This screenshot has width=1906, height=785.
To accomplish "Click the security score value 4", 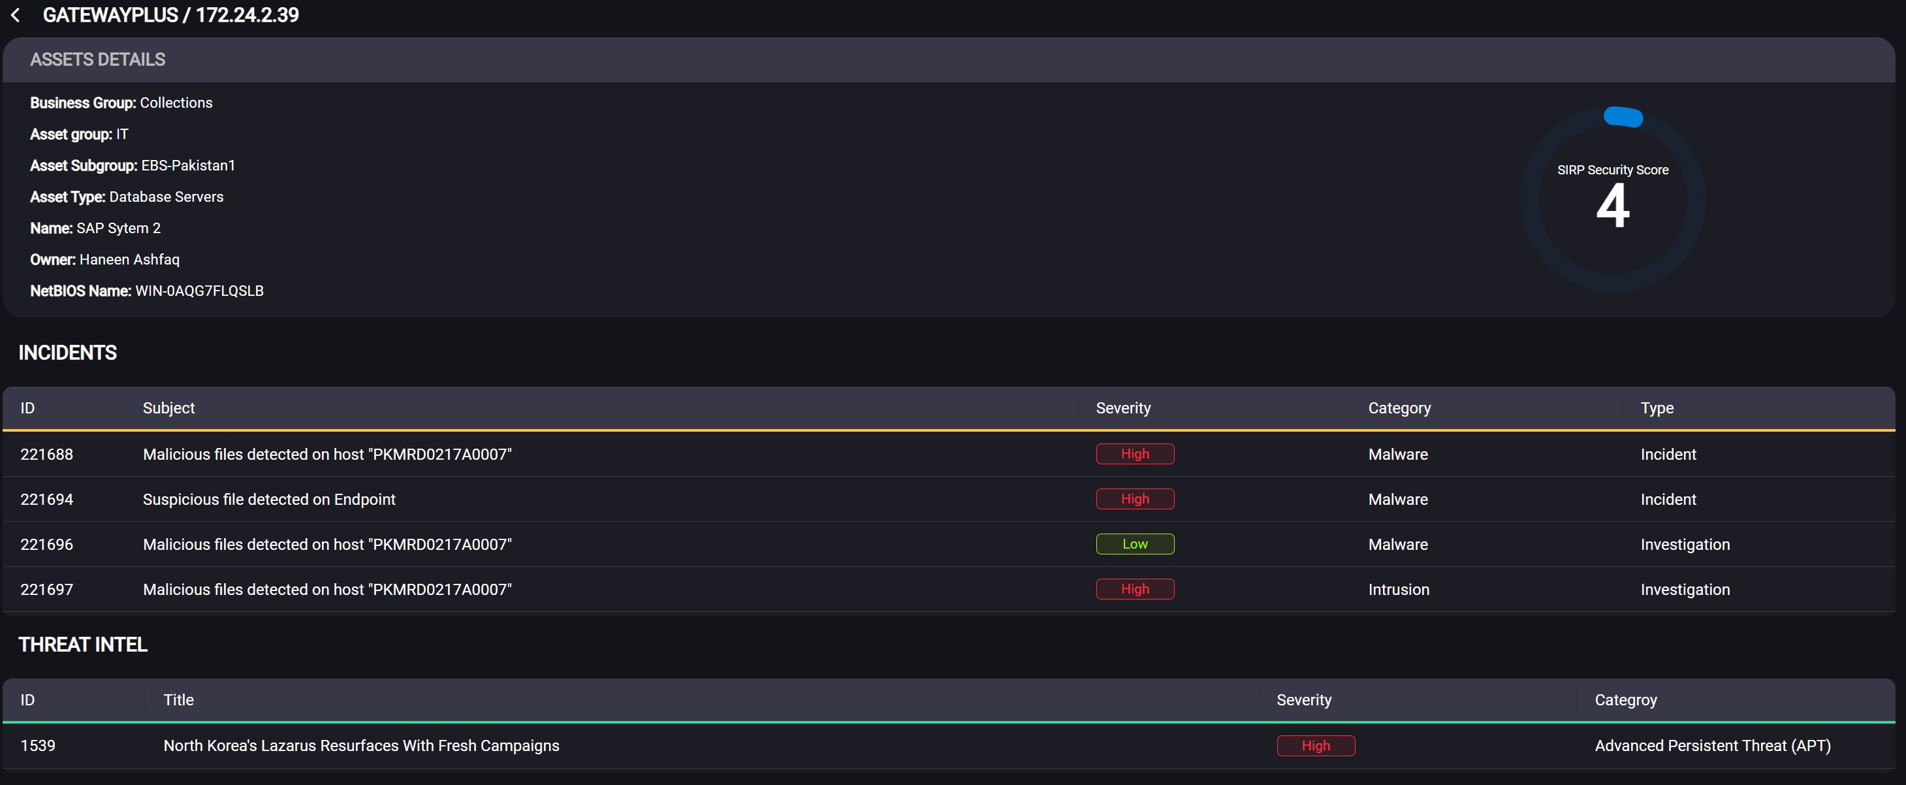I will coord(1613,206).
